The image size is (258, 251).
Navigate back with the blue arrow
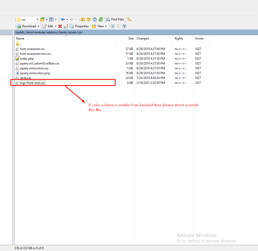click(x=63, y=19)
